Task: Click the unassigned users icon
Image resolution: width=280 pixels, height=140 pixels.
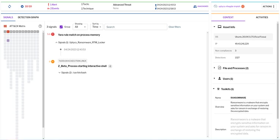Action: tap(195, 7)
